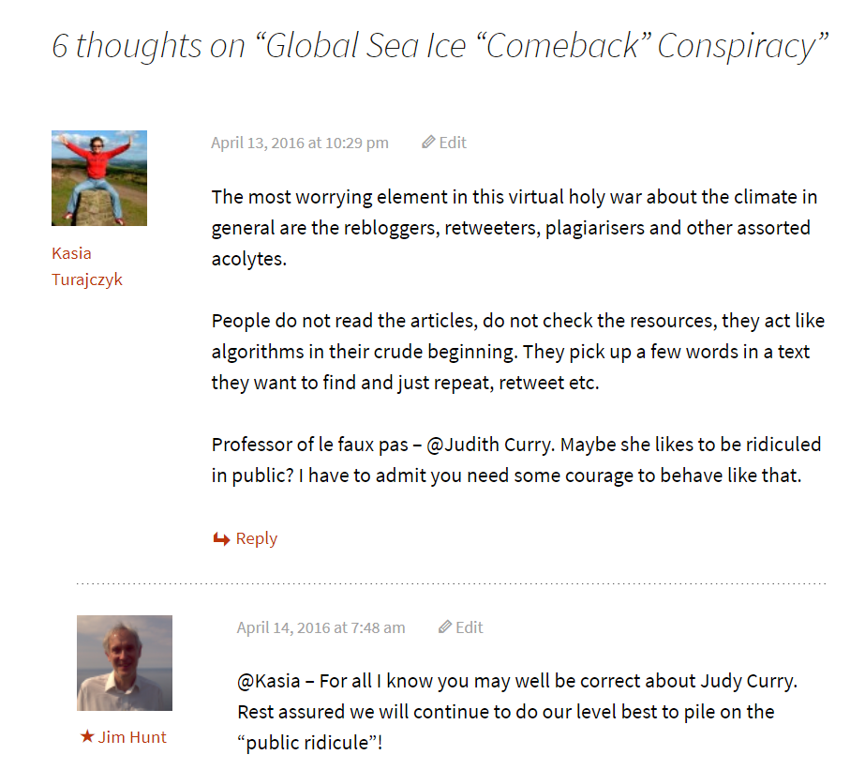865x770 pixels.
Task: Open Jim Hunt's avatar photo
Action: 125,663
